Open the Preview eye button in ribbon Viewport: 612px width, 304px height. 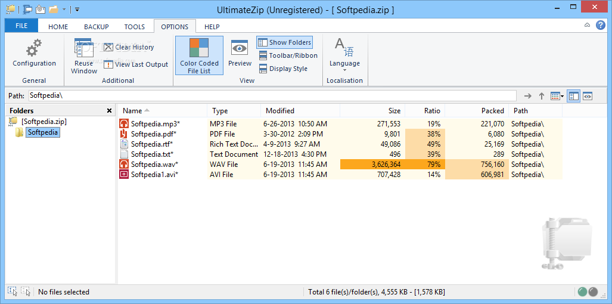(240, 52)
